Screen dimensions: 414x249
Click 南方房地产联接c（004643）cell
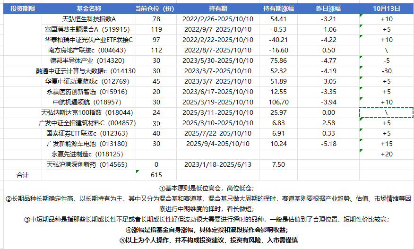(89, 51)
